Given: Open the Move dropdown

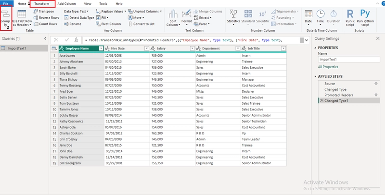Looking at the screenshot, I should [x=136, y=18].
